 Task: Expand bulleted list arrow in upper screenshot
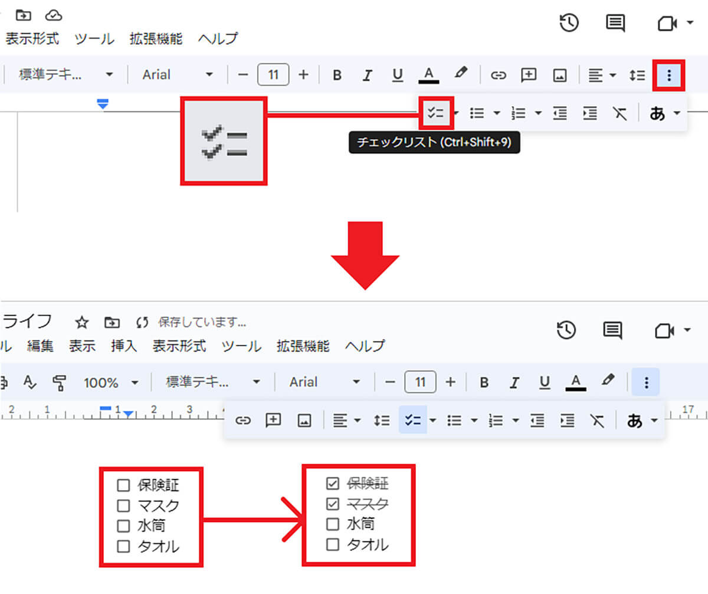click(497, 113)
